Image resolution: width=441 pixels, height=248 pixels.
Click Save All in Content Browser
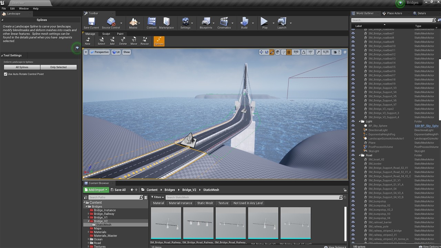(118, 190)
